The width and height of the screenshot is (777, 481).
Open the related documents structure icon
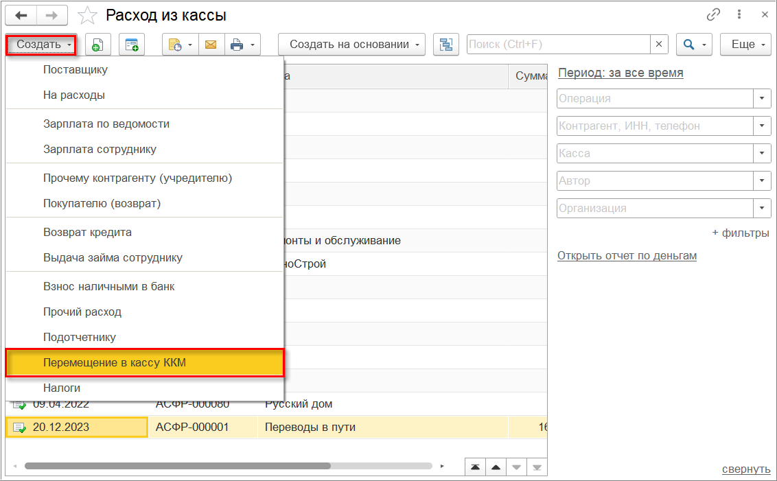(x=446, y=45)
